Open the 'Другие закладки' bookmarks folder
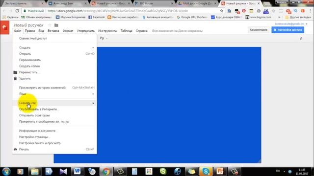The height and width of the screenshot is (176, 314). click(298, 17)
